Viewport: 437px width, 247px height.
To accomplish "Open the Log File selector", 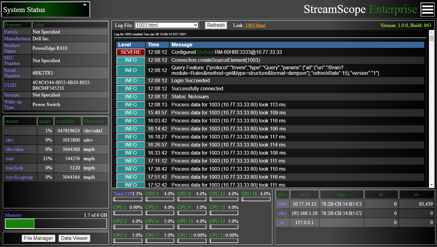I will [x=167, y=25].
